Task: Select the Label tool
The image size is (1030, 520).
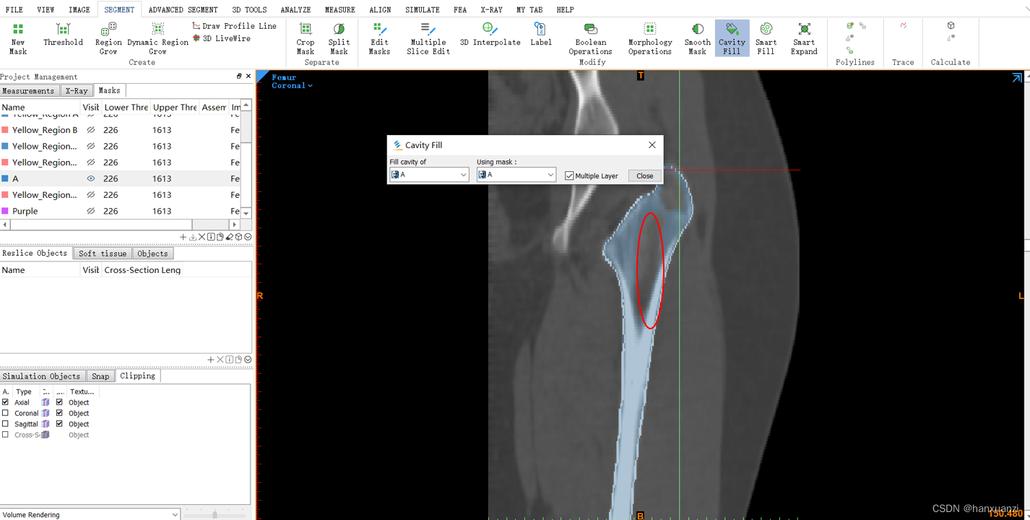Action: [540, 35]
